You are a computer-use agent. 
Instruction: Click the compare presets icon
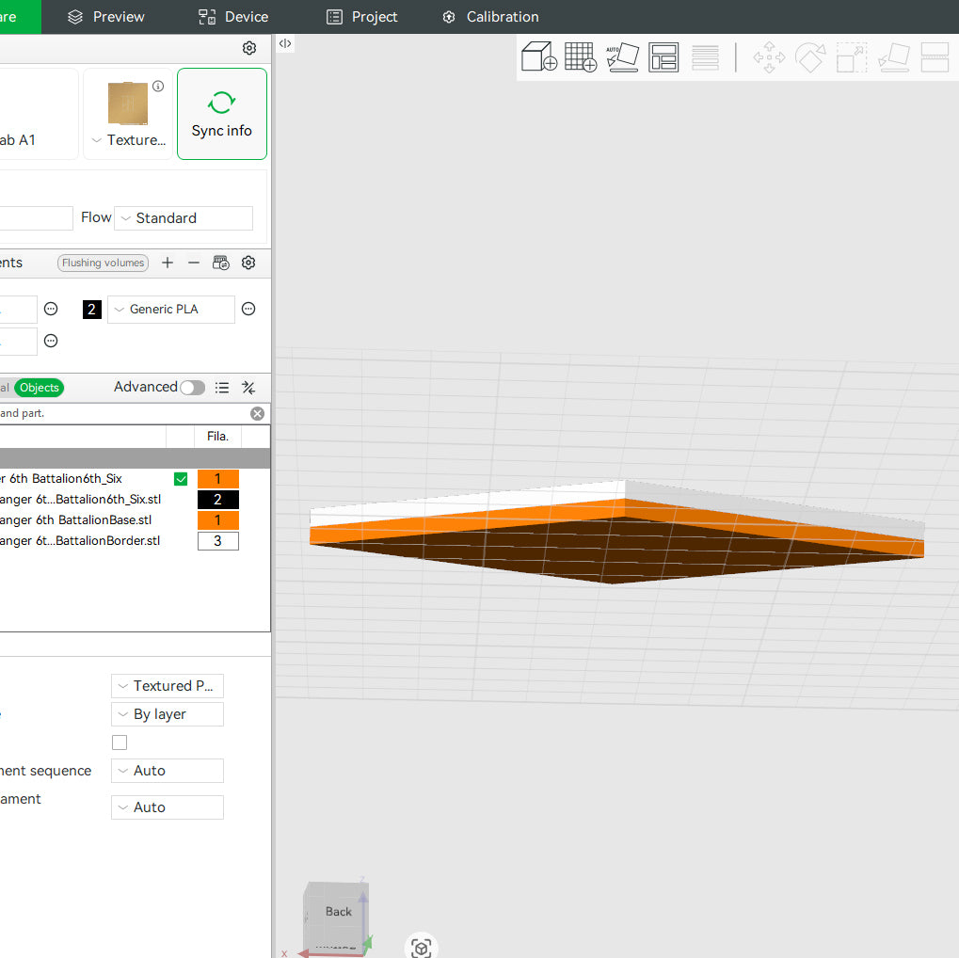(x=248, y=387)
